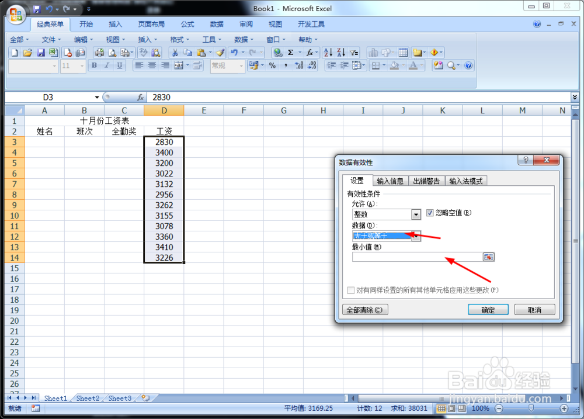
Task: Click the AutoSum sigma icon
Action: pyautogui.click(x=290, y=53)
